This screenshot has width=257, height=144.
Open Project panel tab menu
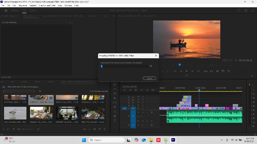point(95,82)
